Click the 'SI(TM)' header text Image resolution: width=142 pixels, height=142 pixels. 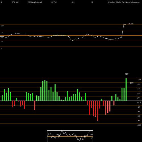(54, 2)
